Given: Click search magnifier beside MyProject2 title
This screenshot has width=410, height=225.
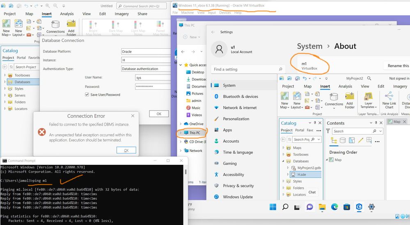Looking at the screenshot, I should click(369, 78).
